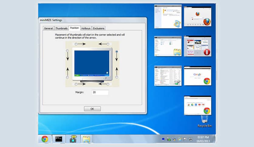Confirm settings with the OK button

point(92,109)
